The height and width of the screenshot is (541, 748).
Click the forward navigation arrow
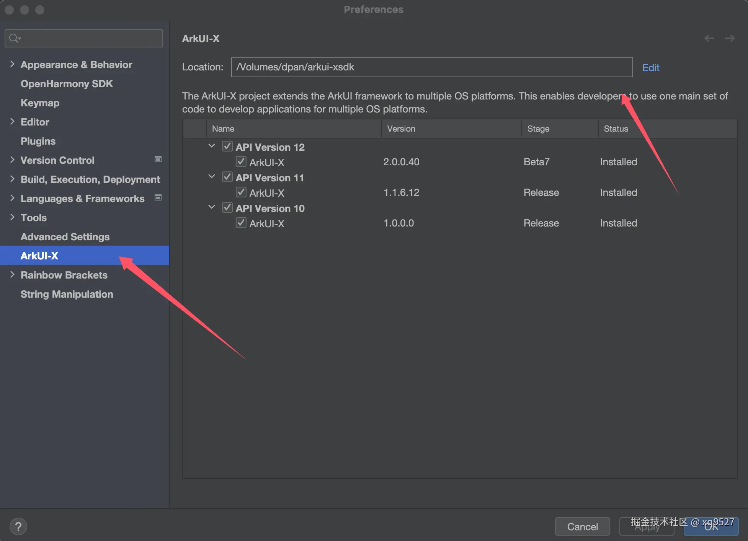tap(730, 38)
